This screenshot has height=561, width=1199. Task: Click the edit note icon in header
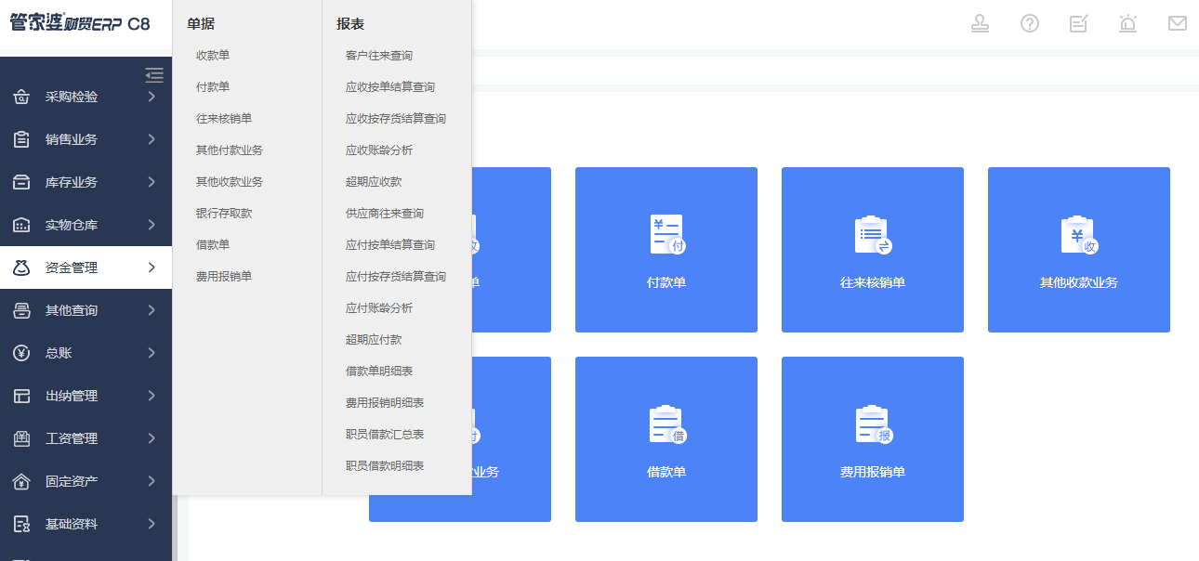point(1078,24)
